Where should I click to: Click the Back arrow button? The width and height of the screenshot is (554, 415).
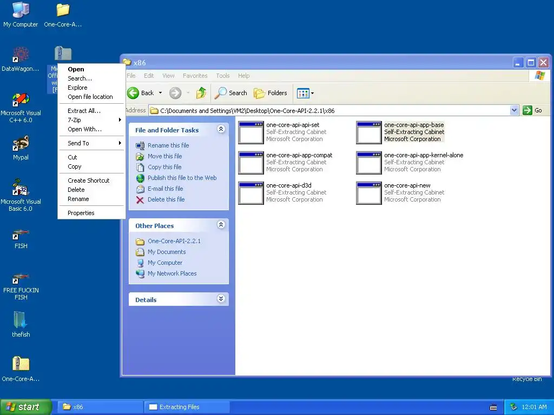141,93
